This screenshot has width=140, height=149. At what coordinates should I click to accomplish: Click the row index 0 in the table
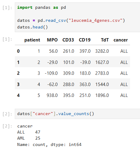click(x=18, y=51)
